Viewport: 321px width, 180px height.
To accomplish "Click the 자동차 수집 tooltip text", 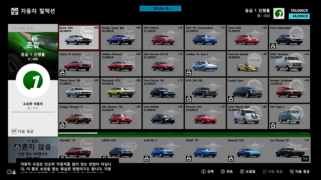I will 66,168.
